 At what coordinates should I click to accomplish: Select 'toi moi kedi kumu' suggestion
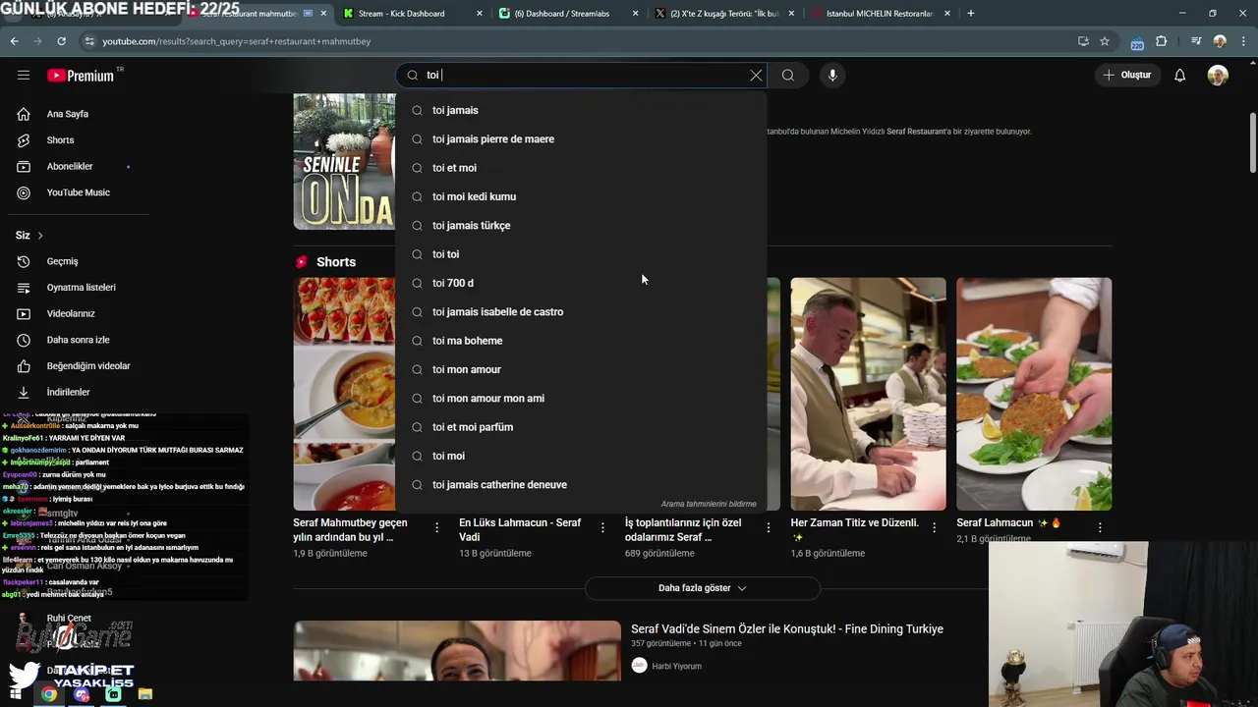(x=581, y=196)
